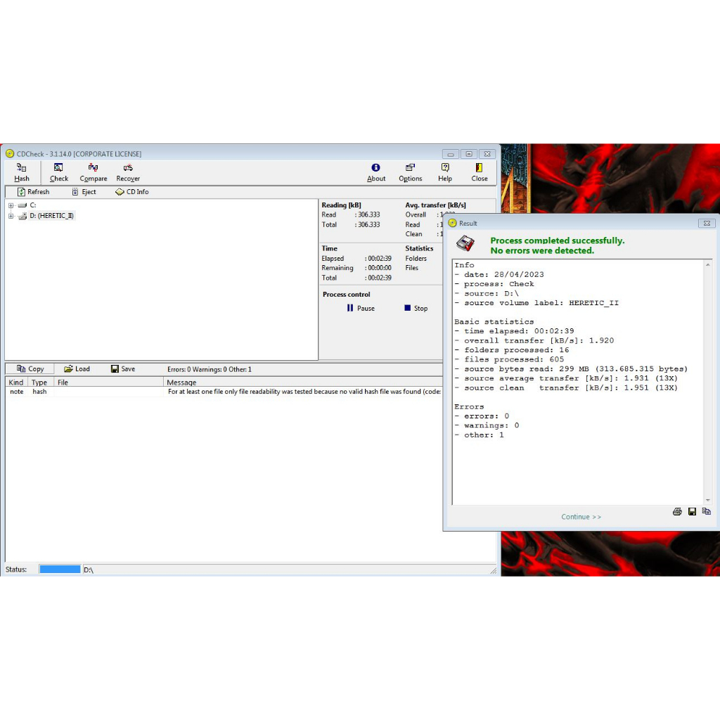Print the result report
The height and width of the screenshot is (720, 720).
(677, 511)
